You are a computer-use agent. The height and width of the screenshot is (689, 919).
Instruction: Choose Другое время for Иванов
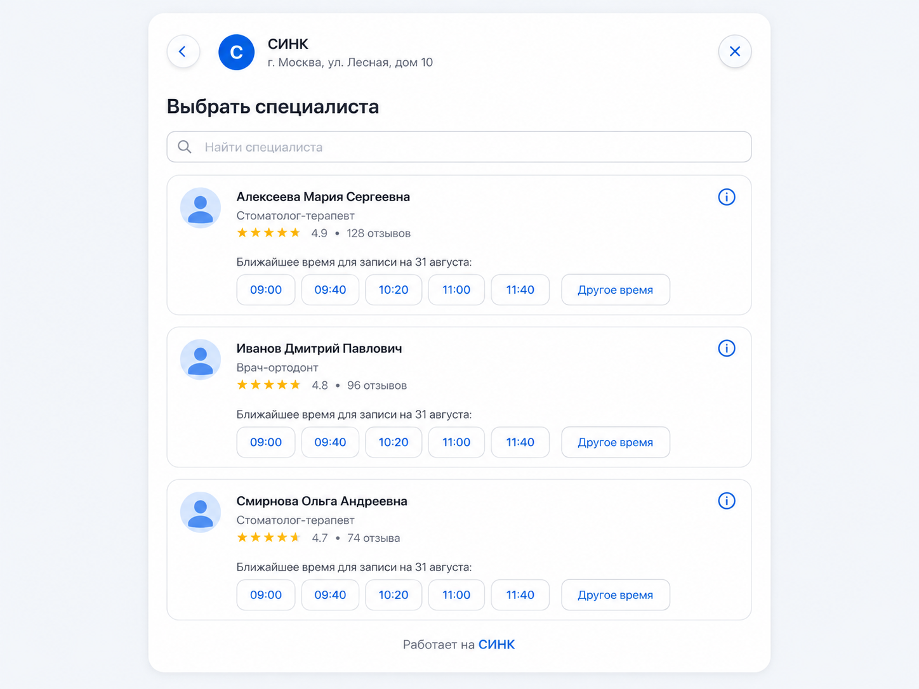point(616,442)
